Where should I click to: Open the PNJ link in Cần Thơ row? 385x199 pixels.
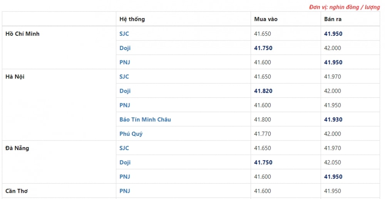click(x=124, y=191)
